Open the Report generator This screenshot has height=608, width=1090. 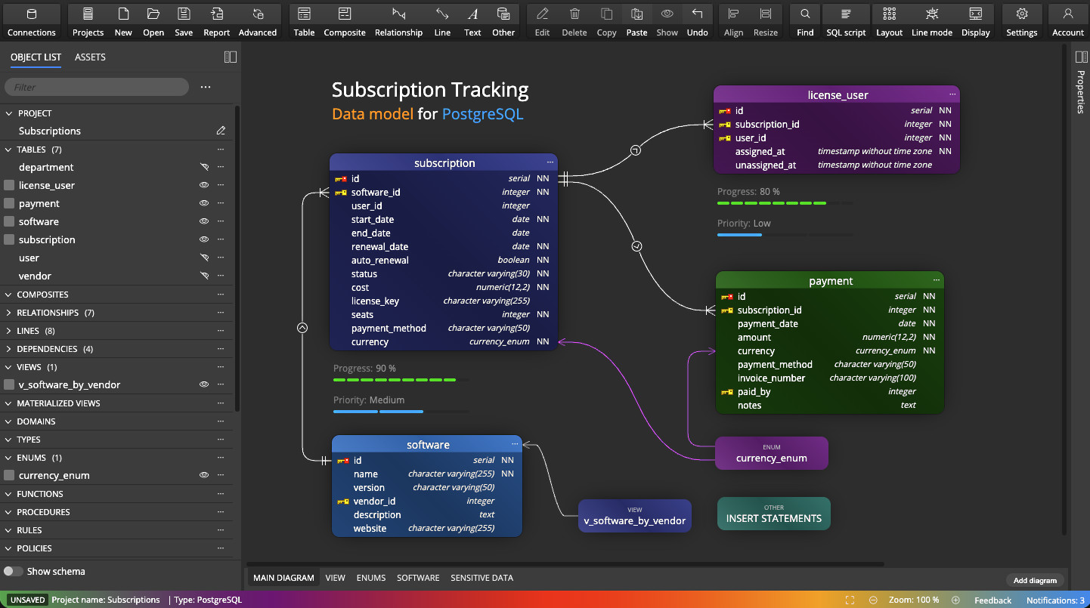click(x=216, y=20)
